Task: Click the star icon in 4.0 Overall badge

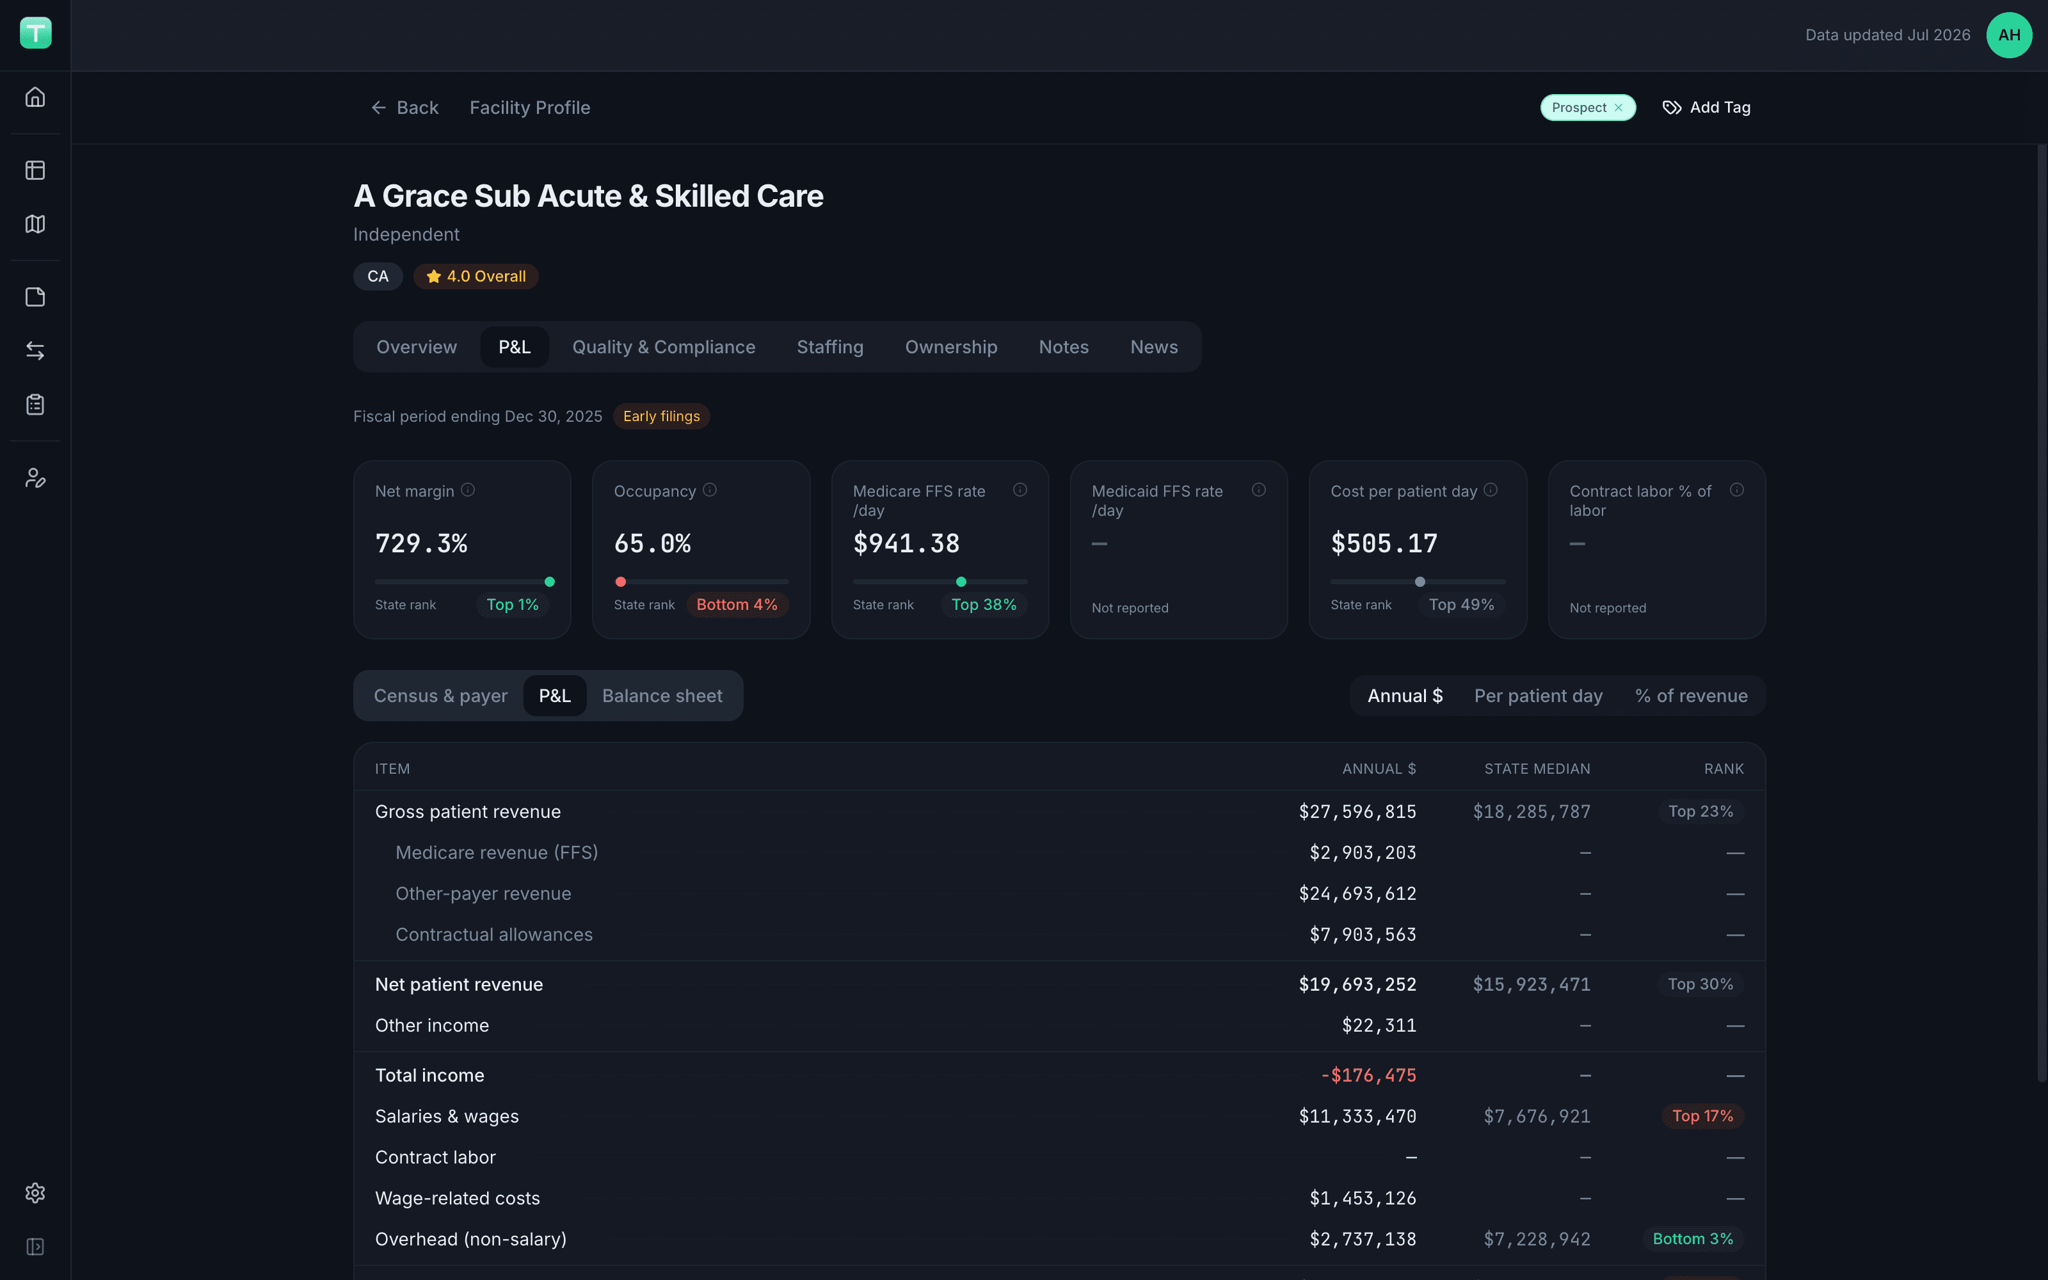Action: point(433,276)
